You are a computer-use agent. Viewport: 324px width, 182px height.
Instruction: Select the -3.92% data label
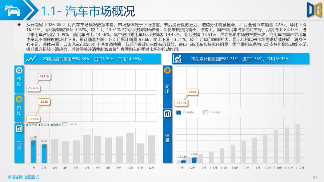click(x=44, y=102)
